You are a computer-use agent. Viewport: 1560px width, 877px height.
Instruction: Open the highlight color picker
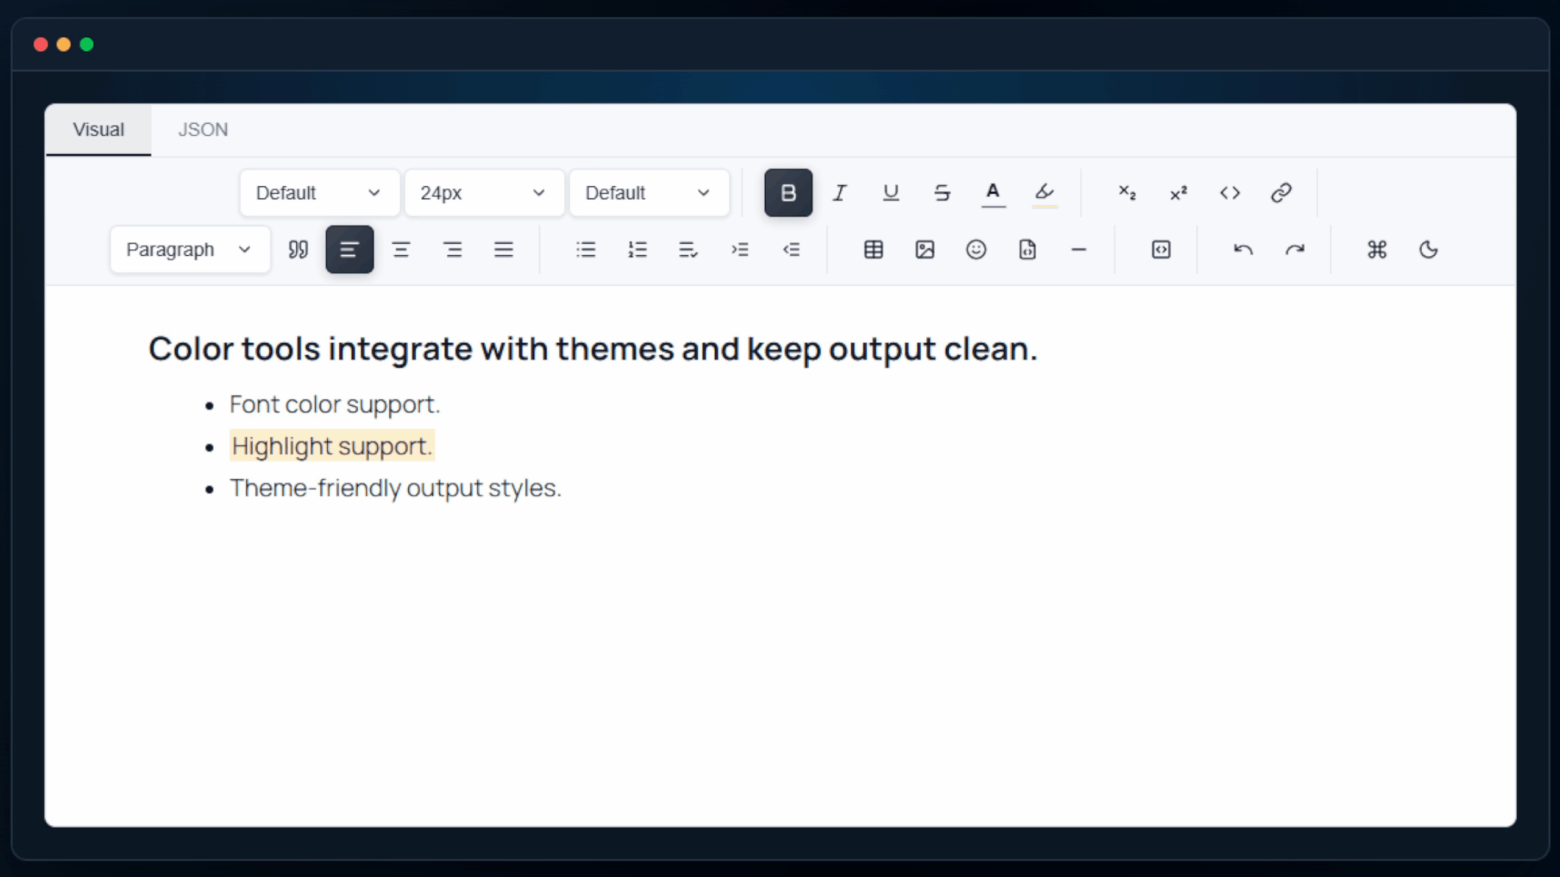tap(1044, 193)
